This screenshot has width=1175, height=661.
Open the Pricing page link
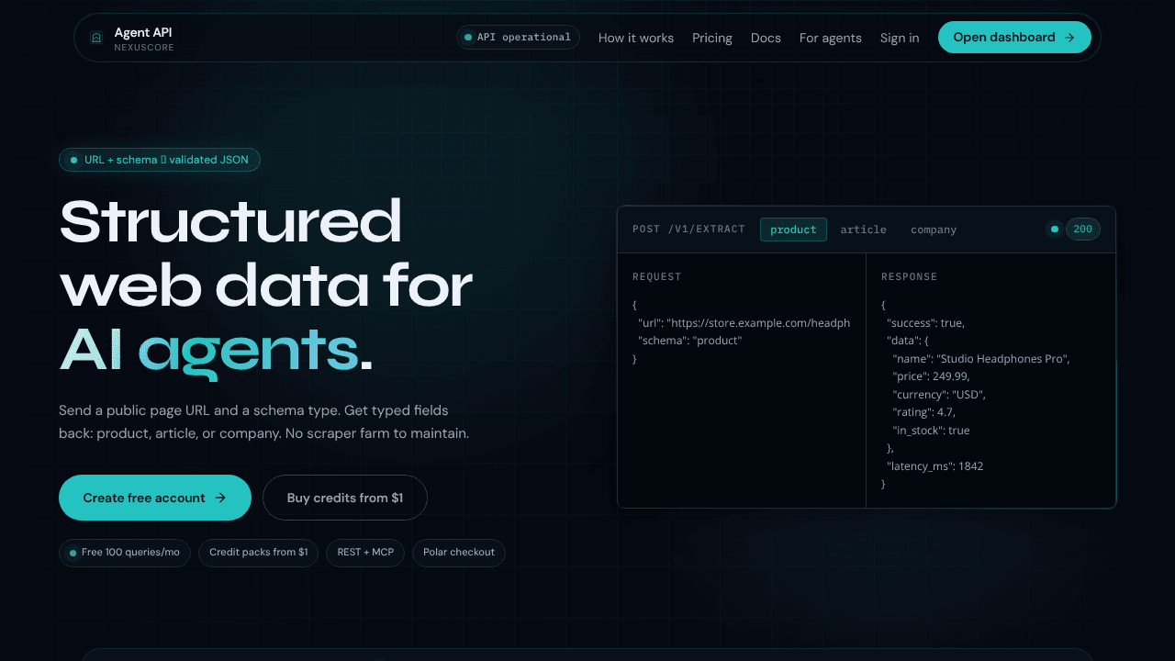tap(712, 38)
